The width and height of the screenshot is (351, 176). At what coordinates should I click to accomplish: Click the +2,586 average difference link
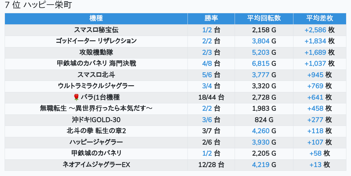tap(315, 30)
